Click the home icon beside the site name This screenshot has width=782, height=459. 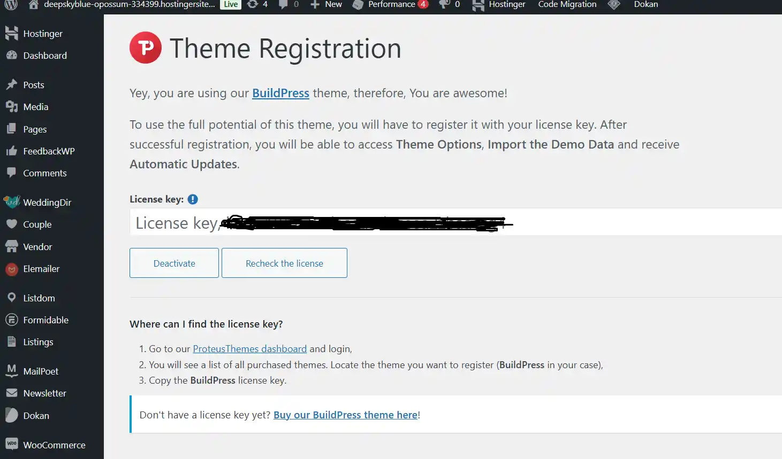tap(33, 4)
